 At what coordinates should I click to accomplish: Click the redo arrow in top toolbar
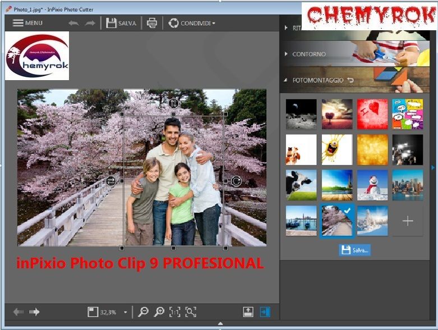[x=90, y=23]
